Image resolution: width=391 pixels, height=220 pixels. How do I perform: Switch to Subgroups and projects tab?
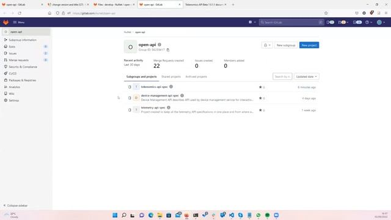pyautogui.click(x=141, y=77)
